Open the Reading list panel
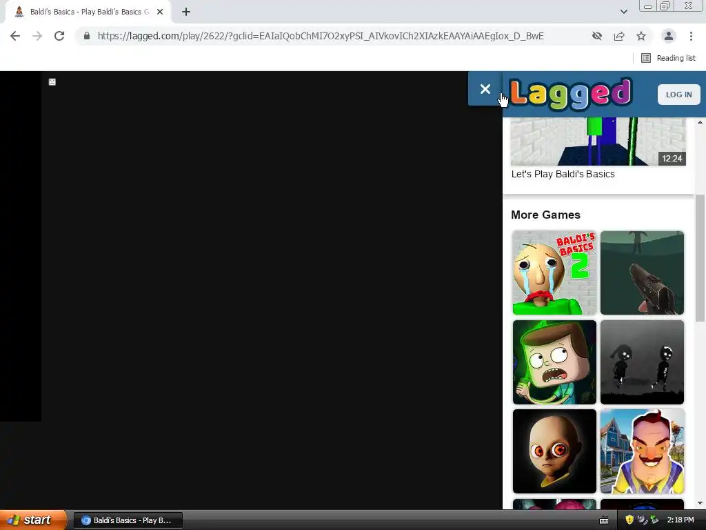This screenshot has height=530, width=706. coord(668,58)
